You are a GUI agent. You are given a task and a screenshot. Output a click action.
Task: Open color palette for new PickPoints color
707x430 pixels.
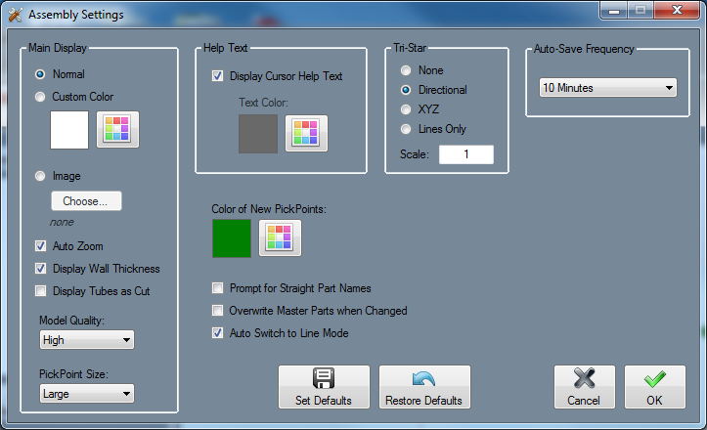[x=280, y=238]
